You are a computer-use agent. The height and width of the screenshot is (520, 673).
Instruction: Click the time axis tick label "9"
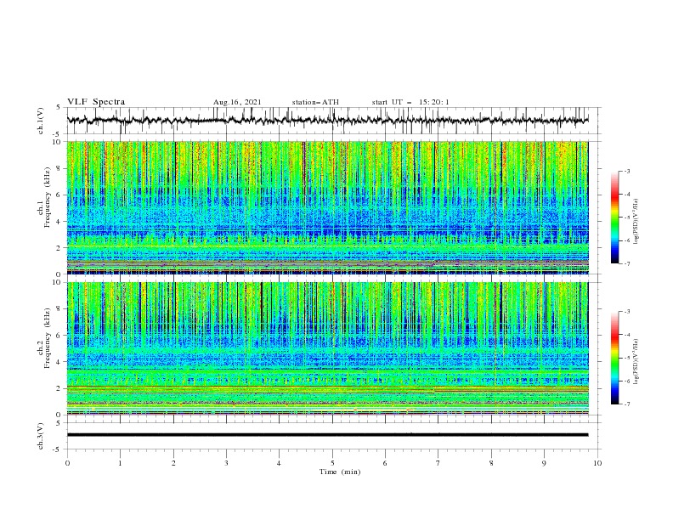click(544, 463)
